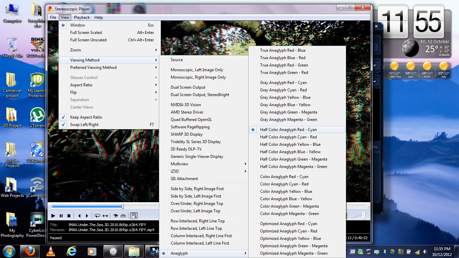Select the µTorrent desktop shortcut
Image resolution: width=459 pixels, height=258 pixels.
click(x=37, y=118)
